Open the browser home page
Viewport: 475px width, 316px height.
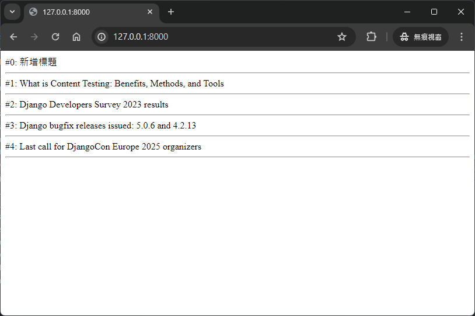(x=76, y=37)
